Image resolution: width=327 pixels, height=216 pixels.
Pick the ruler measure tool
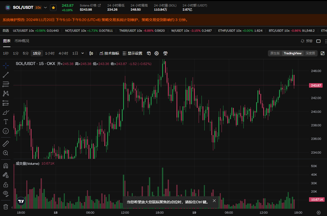point(6,143)
